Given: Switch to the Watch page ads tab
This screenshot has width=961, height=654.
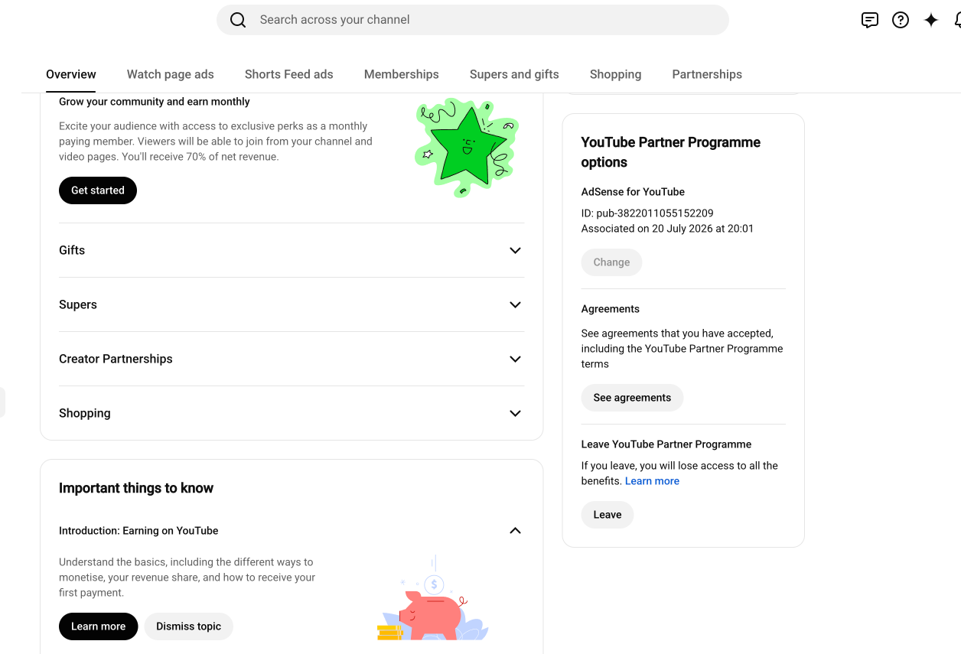Looking at the screenshot, I should coord(171,74).
